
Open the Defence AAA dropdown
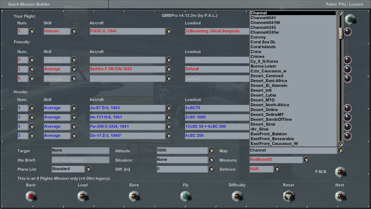277,169
